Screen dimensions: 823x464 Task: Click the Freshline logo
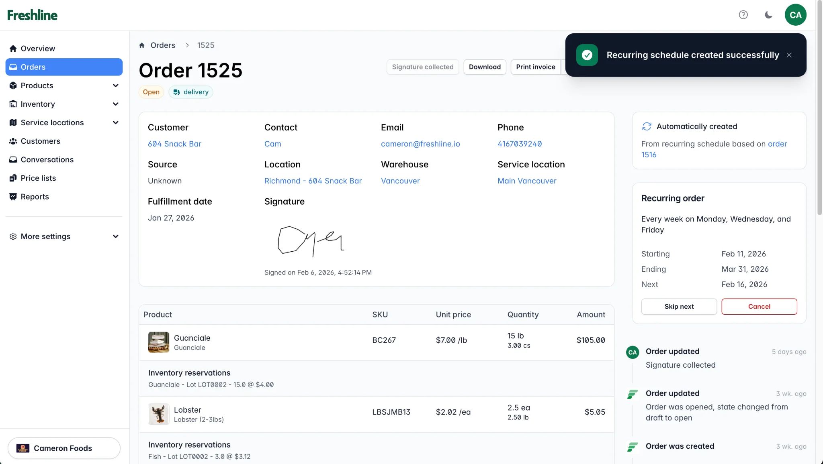coord(32,14)
